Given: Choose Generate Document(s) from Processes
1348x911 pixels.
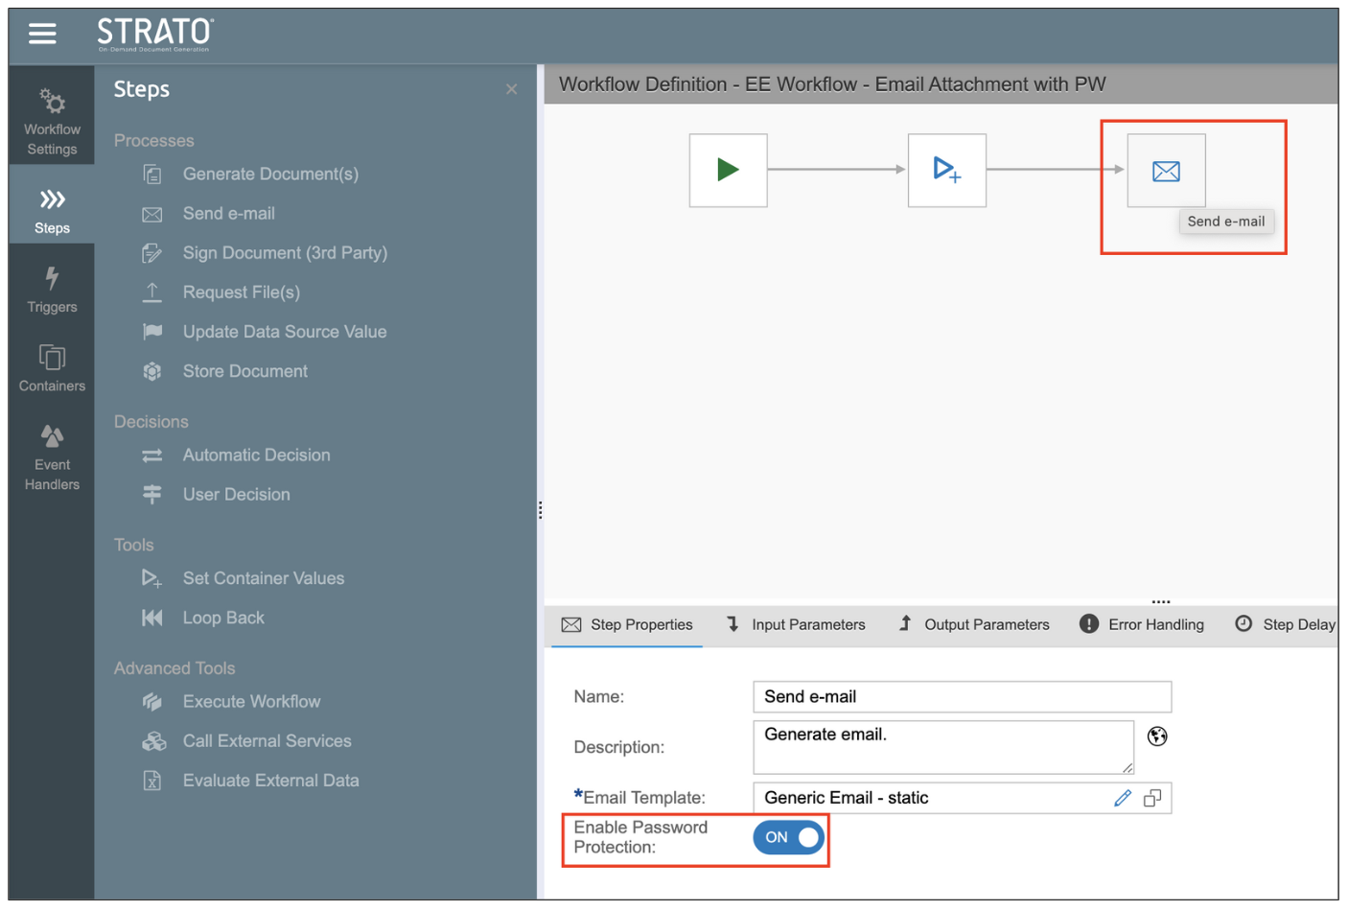Looking at the screenshot, I should coord(269,174).
